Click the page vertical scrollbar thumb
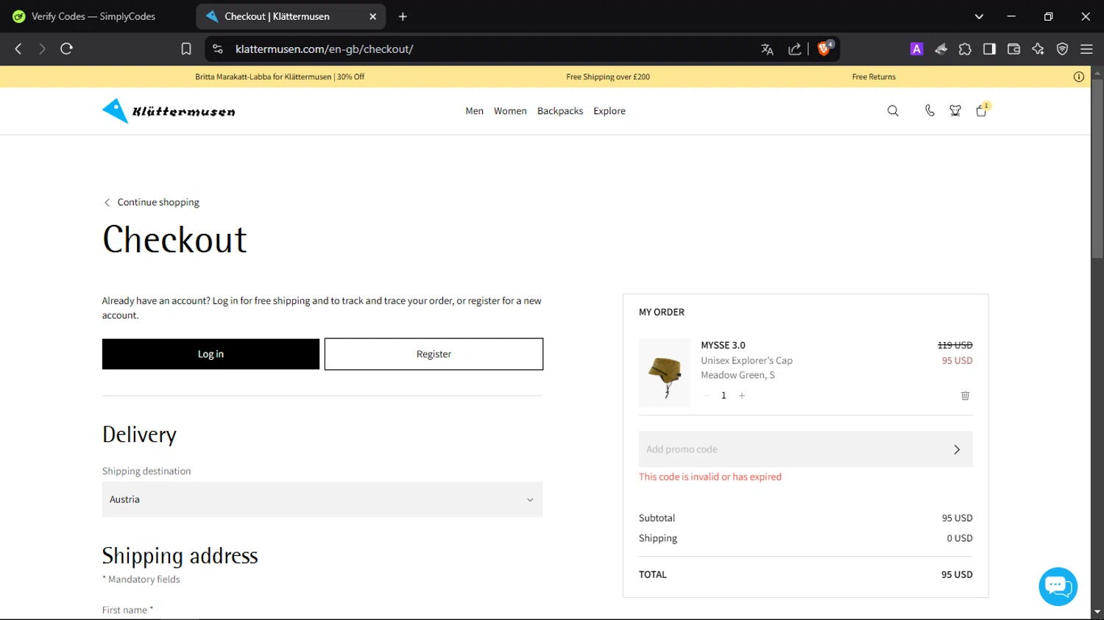Screen dimensions: 1104x620 click(x=1097, y=169)
